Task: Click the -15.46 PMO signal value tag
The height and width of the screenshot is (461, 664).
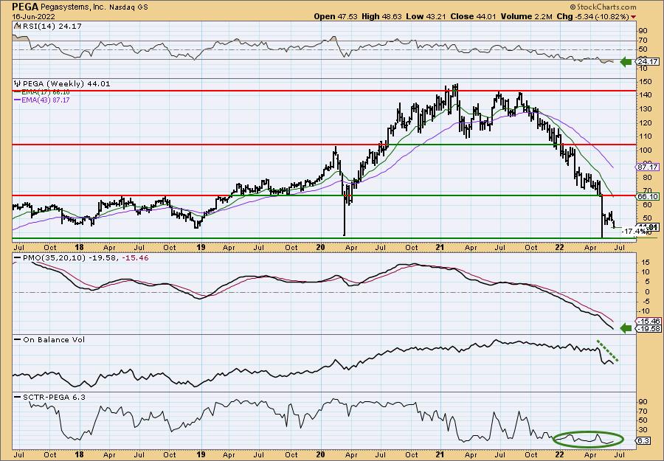Action: pyautogui.click(x=648, y=322)
